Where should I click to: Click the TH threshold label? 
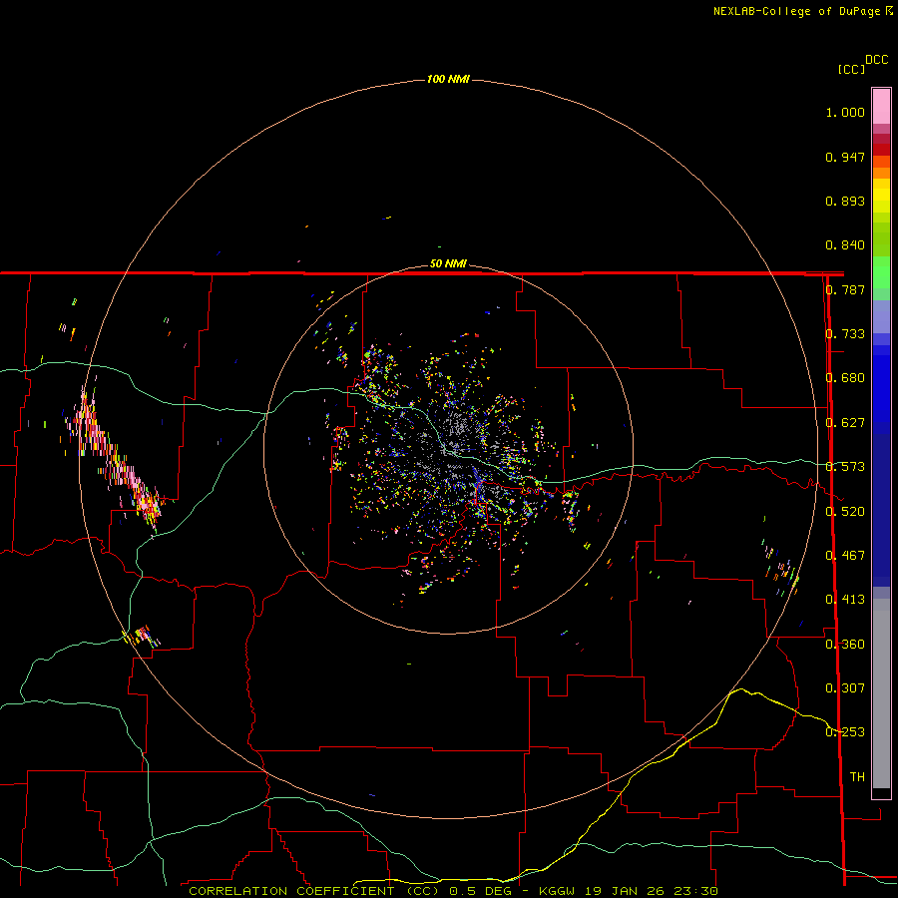(x=857, y=777)
